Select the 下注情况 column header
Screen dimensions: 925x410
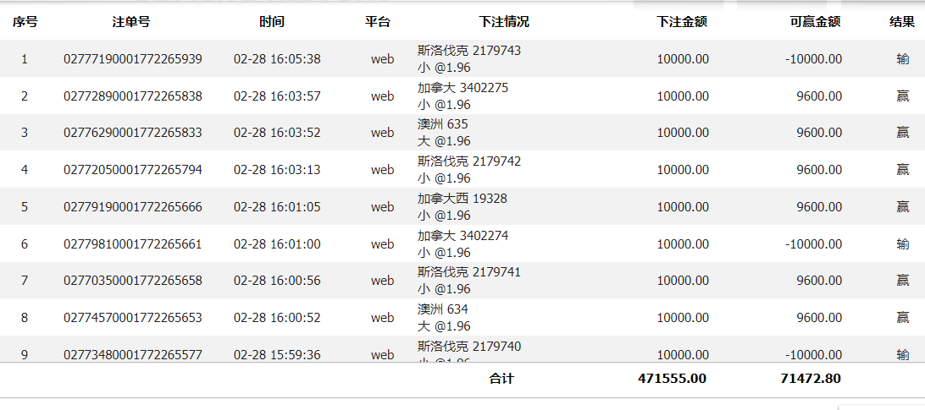pos(503,22)
